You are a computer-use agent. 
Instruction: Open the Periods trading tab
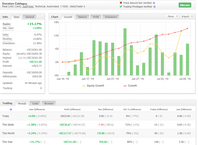22,104
